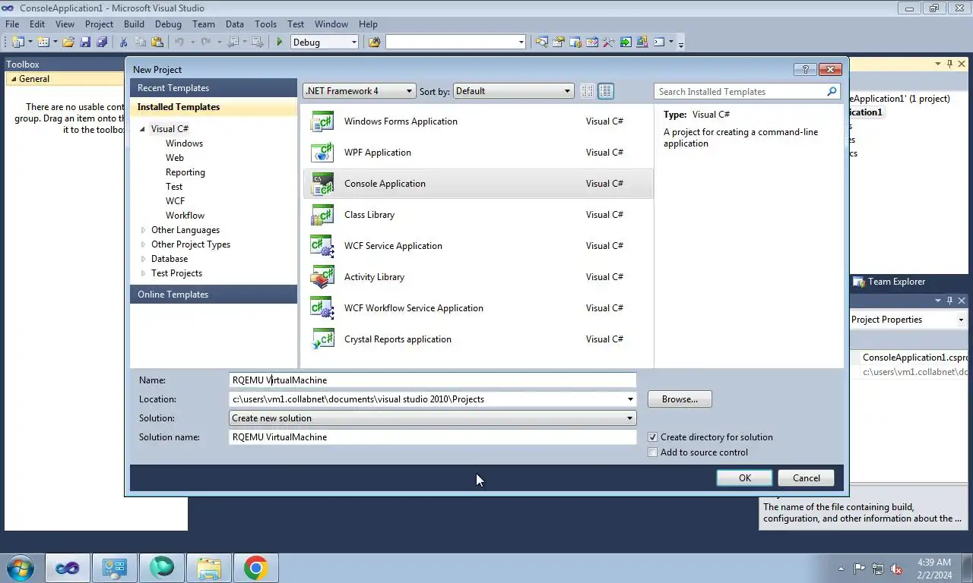This screenshot has width=973, height=583.
Task: Click the Add New Item toolbar icon
Action: click(43, 43)
